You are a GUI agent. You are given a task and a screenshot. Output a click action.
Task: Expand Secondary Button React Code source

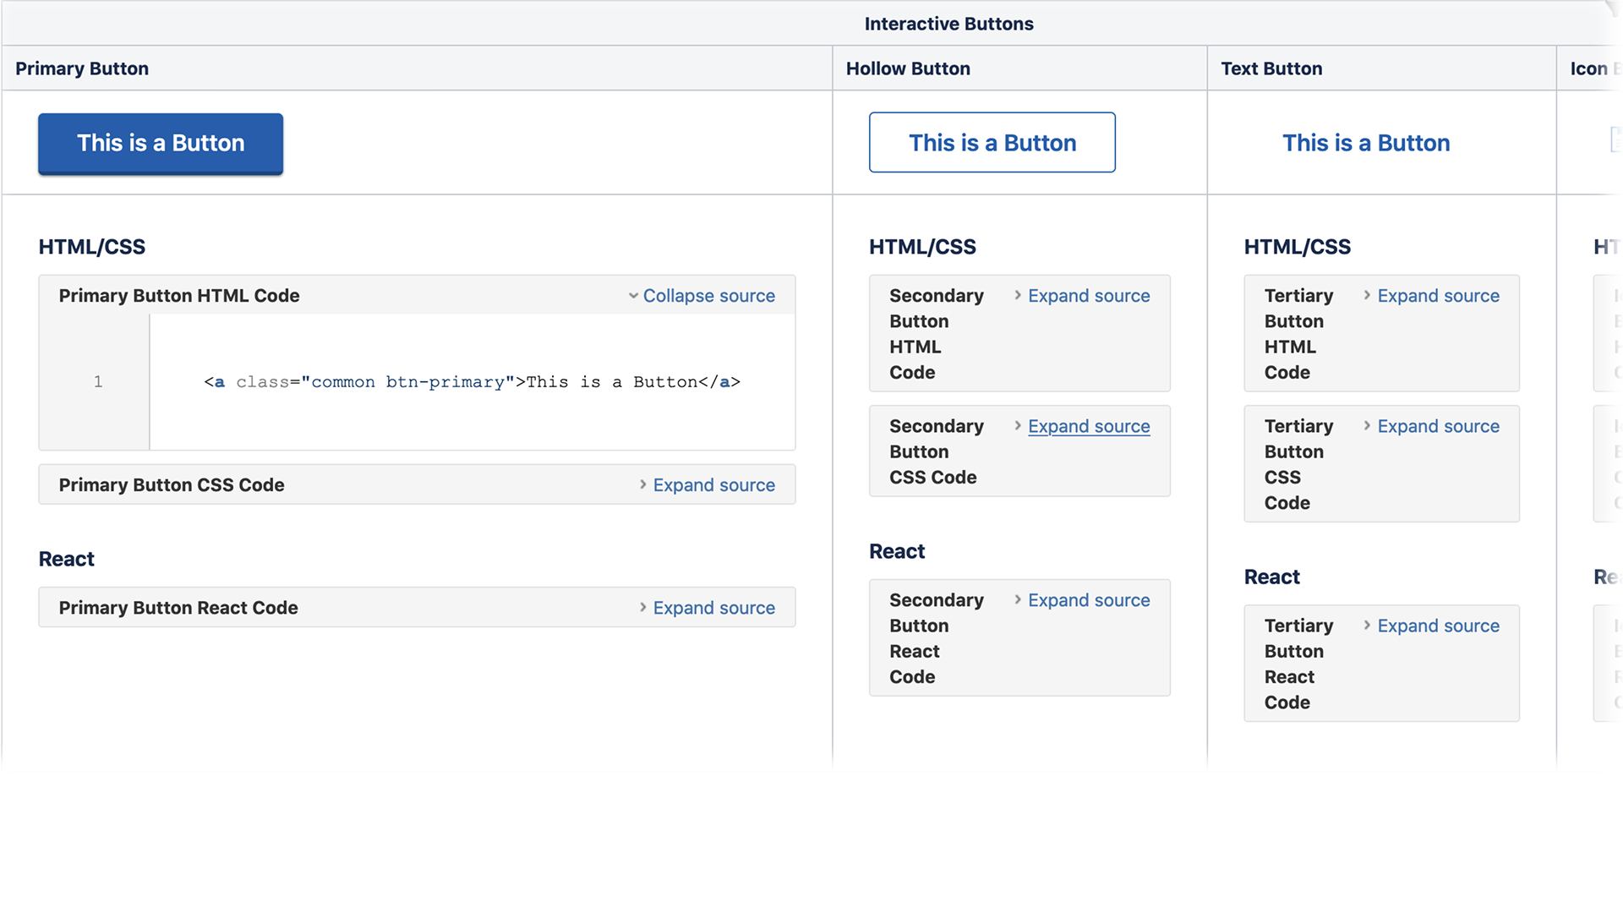click(x=1088, y=600)
